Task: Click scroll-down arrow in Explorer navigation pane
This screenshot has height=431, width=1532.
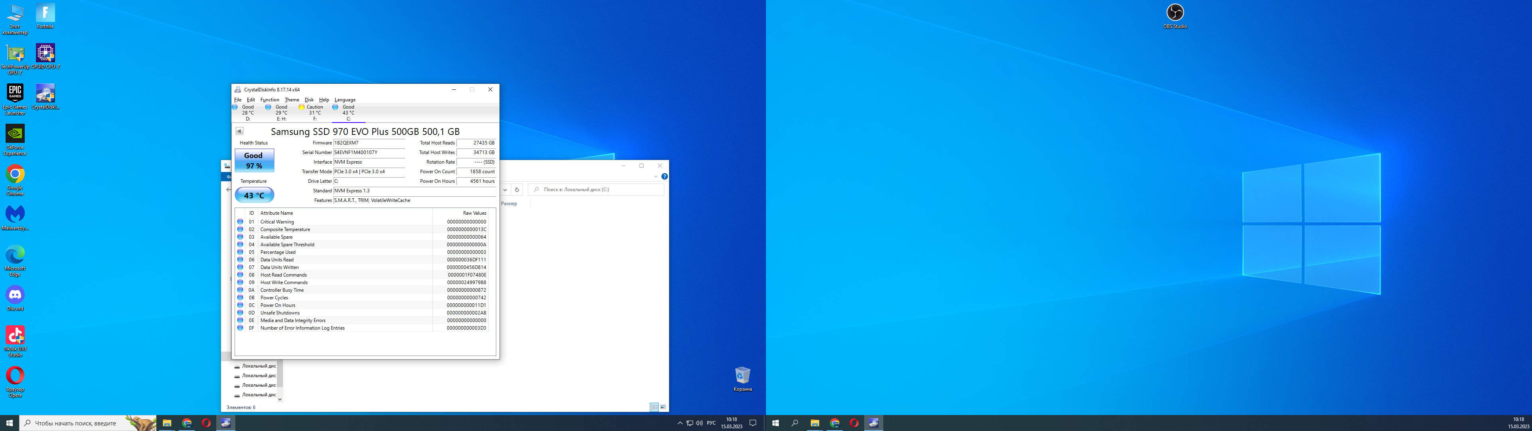Action: [280, 399]
